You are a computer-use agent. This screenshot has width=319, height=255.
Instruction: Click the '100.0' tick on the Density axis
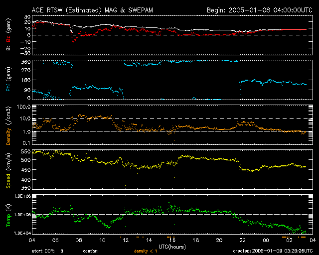pos(24,107)
